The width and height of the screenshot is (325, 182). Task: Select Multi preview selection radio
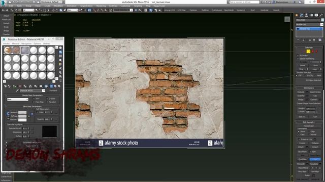tap(316, 75)
